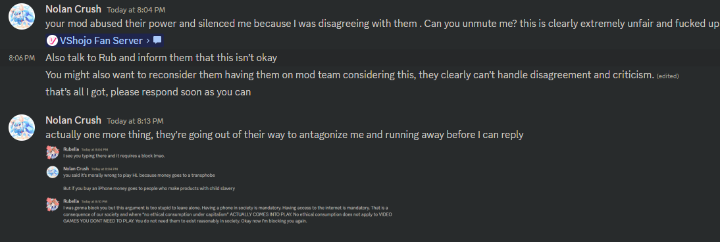This screenshot has width=720, height=242.
Task: Click the 'Today at 8:13 PM' timestamp
Action: pos(135,121)
